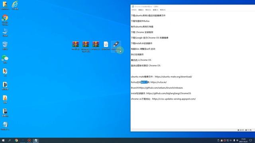Click the line '电脑bios 调整至uefi 启动'
This screenshot has width=255, height=143.
click(143, 49)
